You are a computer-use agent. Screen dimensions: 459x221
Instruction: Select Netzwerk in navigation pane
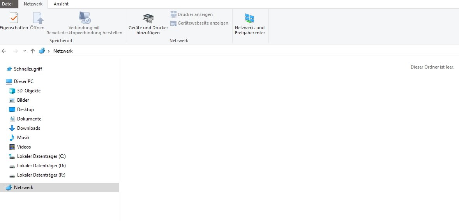pyautogui.click(x=60, y=187)
